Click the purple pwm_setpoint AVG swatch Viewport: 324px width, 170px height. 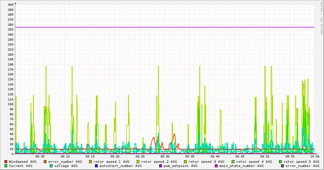(x=161, y=166)
